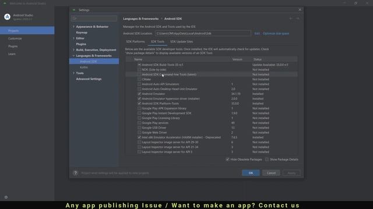Expand Appearance & Behavior section
Screen dimensions: 373x209
click(73, 27)
